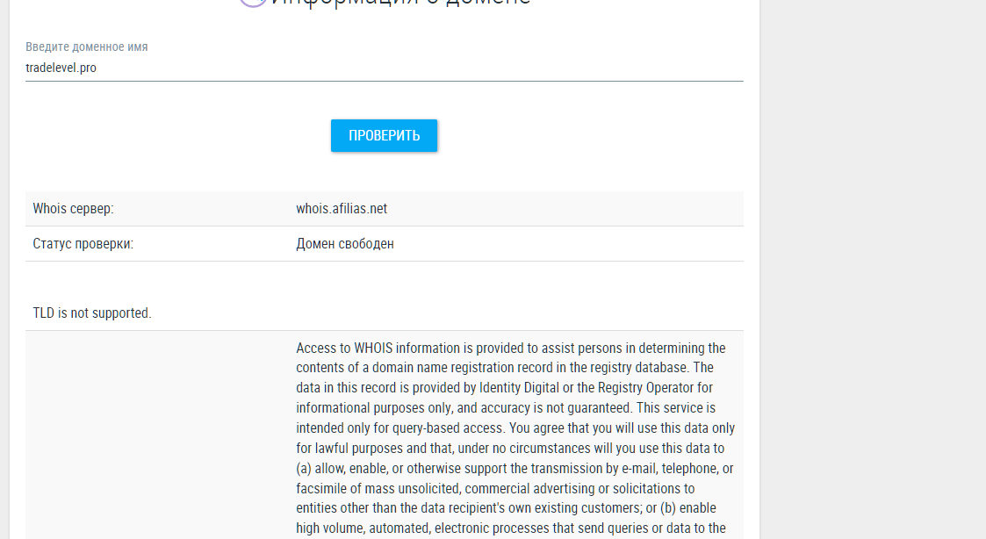Select the 'Статус проверки:' row label
Image resolution: width=986 pixels, height=539 pixels.
pos(83,244)
